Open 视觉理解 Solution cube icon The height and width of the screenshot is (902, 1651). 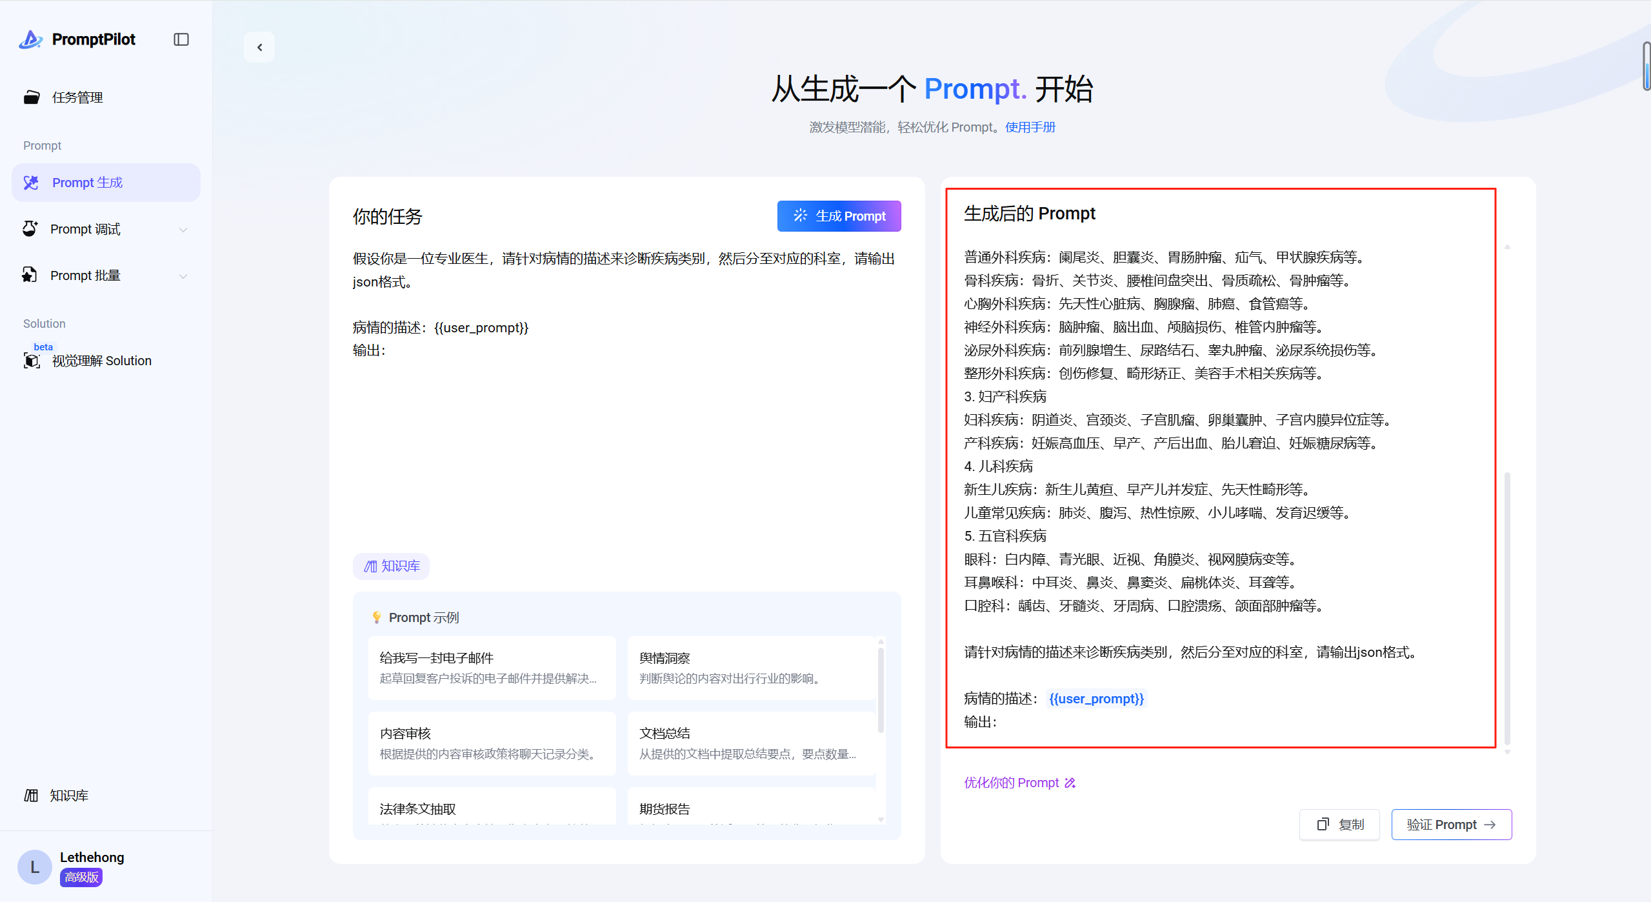[x=32, y=361]
